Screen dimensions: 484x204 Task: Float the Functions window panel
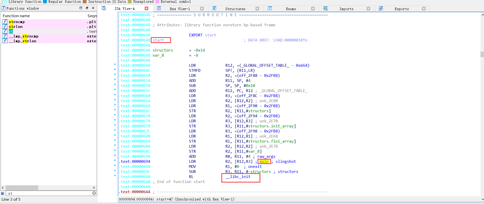(x=87, y=8)
